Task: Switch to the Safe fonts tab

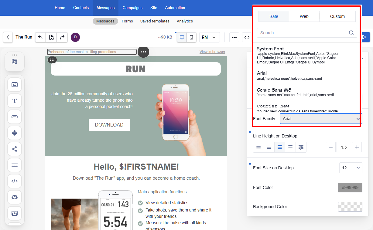Action: coord(274,16)
